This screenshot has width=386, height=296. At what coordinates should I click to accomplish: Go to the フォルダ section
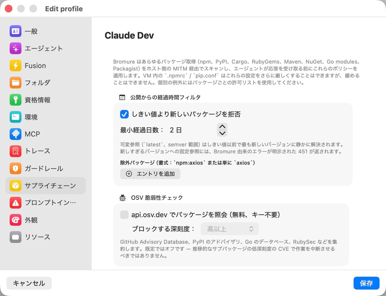tap(45, 83)
